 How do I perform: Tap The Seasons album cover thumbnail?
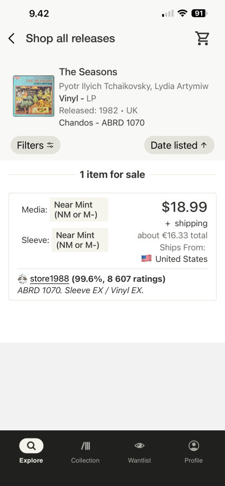[x=34, y=96]
